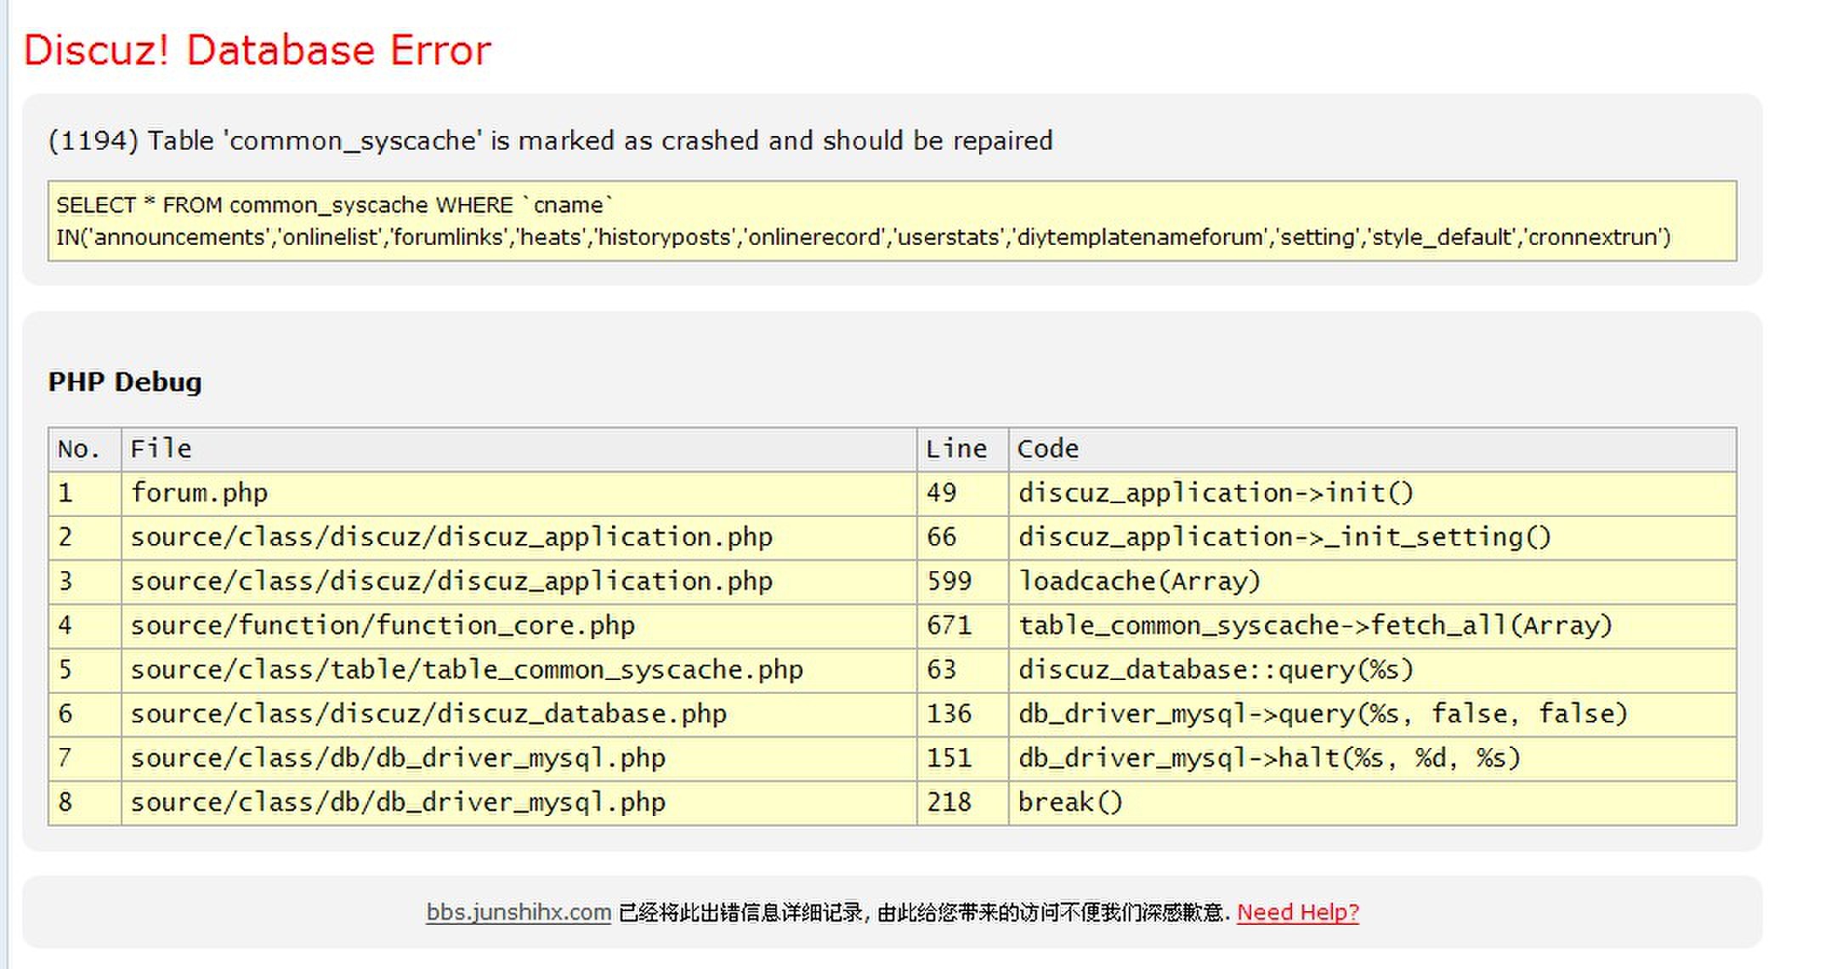Select db_driver_mysql.php file cell in row 7

pyautogui.click(x=519, y=759)
